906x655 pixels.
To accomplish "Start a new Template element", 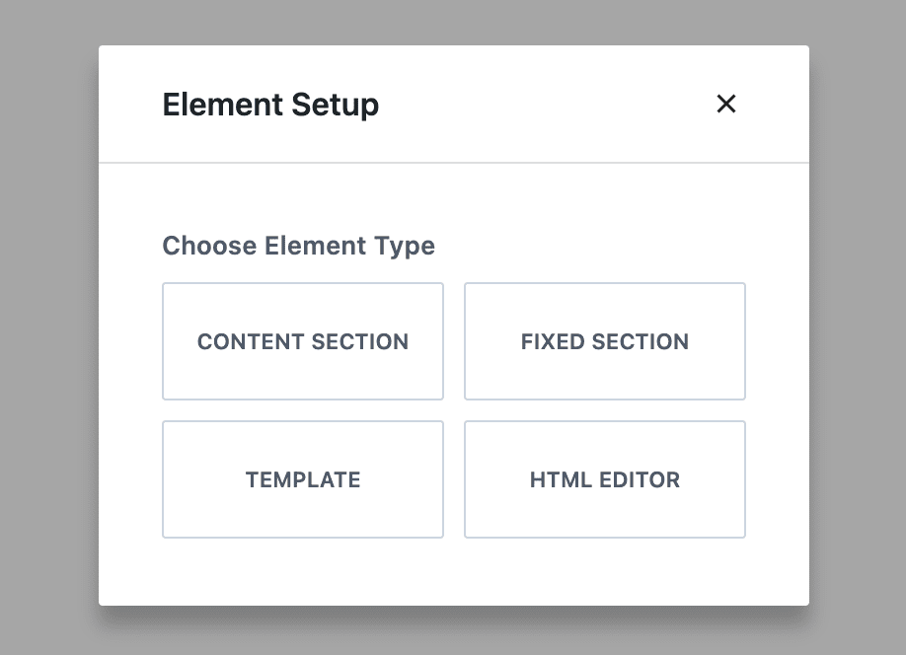I will coord(303,479).
